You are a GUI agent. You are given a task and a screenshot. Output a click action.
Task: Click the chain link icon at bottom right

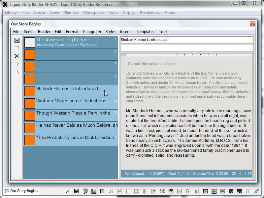257,191
